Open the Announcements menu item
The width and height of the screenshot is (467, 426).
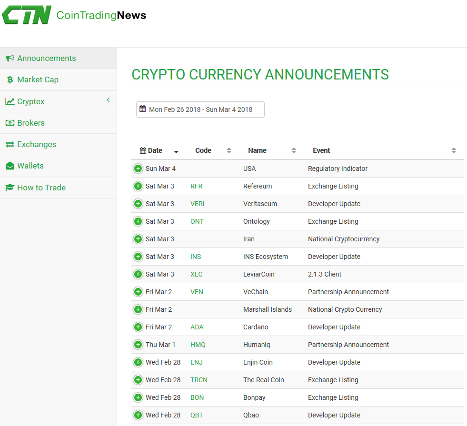coord(59,58)
